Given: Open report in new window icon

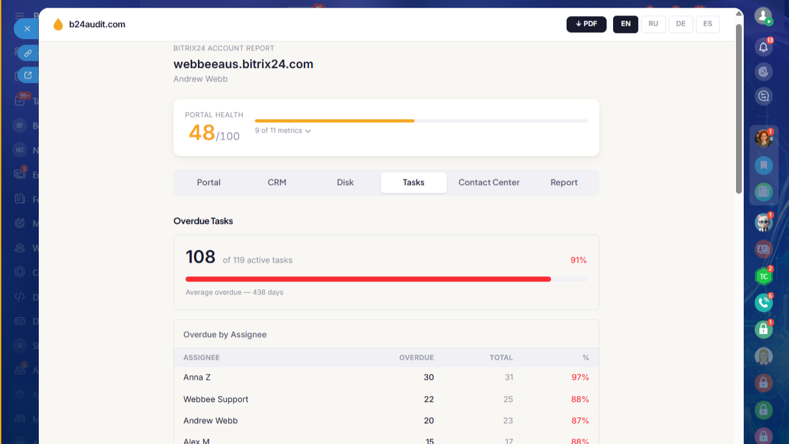Looking at the screenshot, I should tap(28, 76).
